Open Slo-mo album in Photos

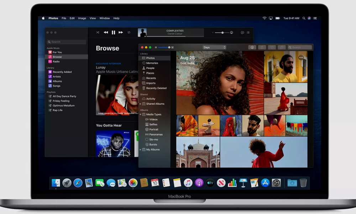(x=152, y=139)
